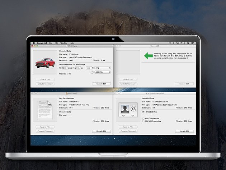Open the File menu

(51, 43)
